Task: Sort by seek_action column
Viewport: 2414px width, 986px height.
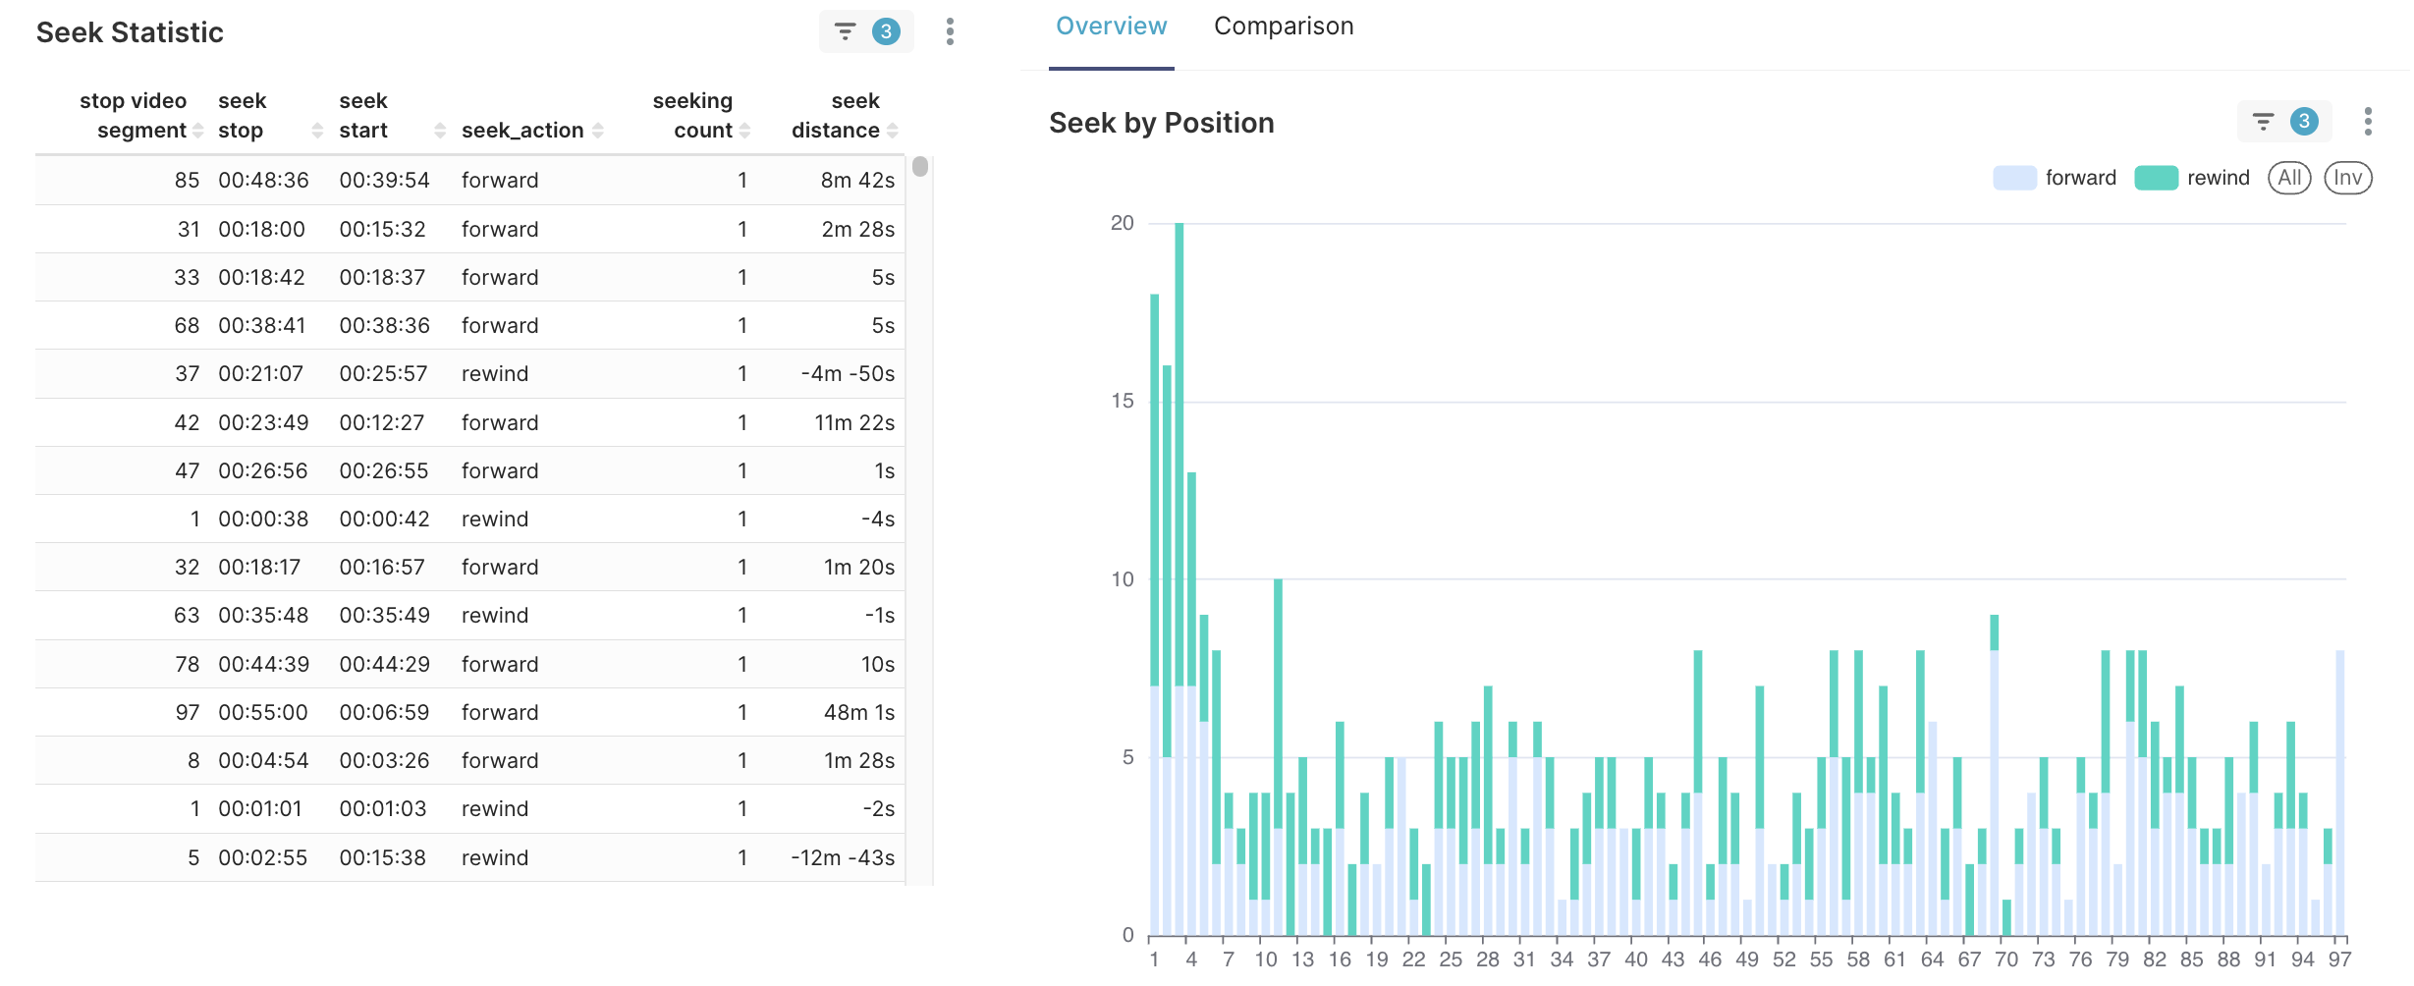Action: click(598, 131)
